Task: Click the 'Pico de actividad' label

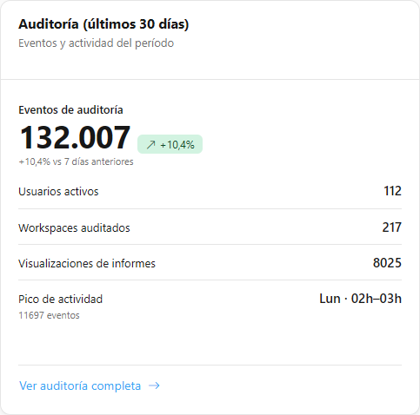Action: pos(61,300)
